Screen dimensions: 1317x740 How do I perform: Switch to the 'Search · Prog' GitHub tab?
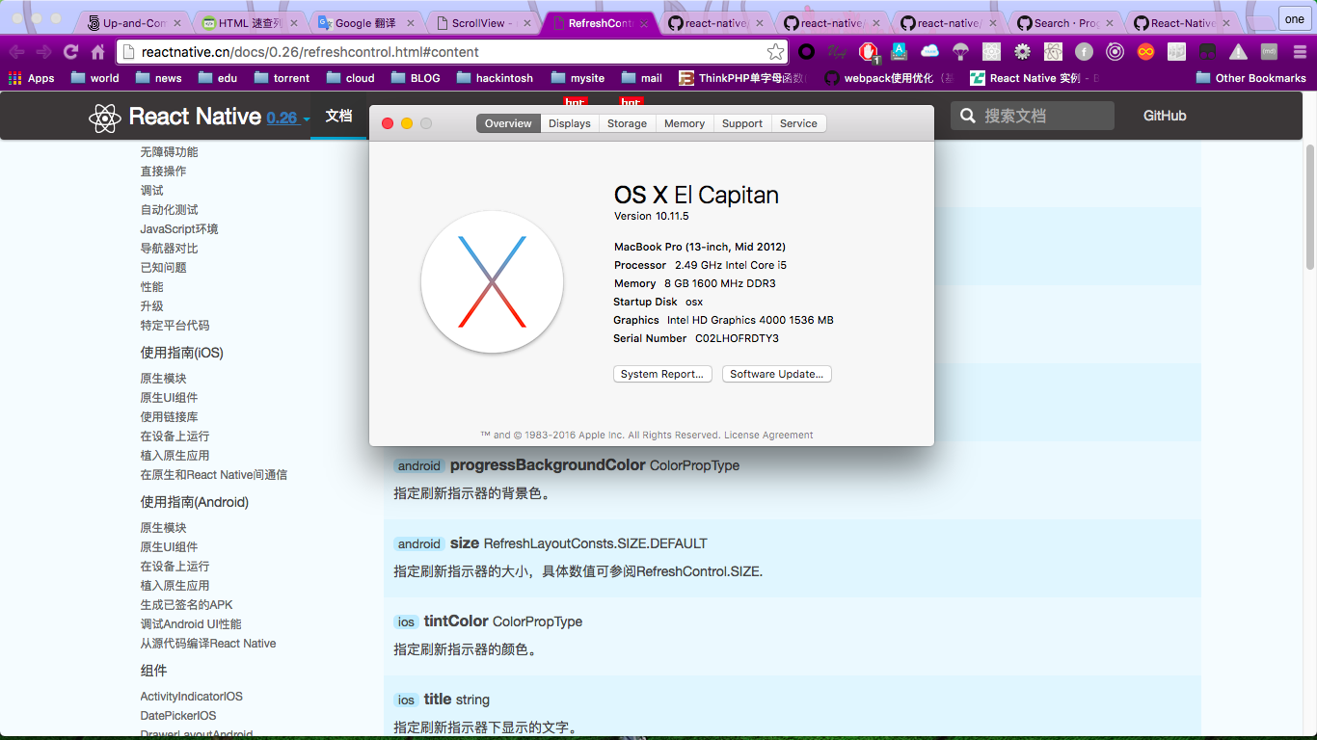[x=1064, y=22]
